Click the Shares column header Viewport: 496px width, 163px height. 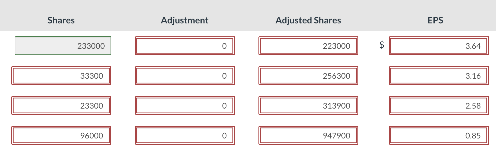click(61, 20)
